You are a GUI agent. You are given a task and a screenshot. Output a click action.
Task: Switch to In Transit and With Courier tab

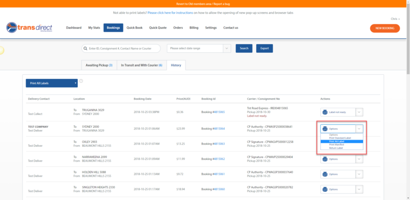click(x=142, y=65)
